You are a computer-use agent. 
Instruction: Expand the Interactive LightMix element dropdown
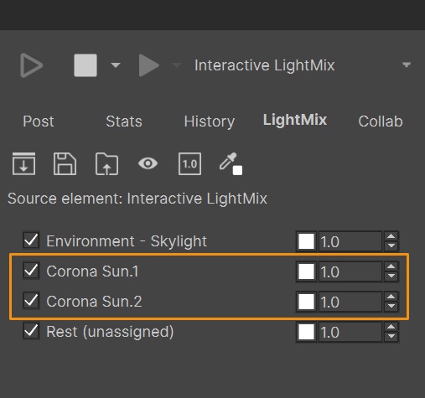pyautogui.click(x=407, y=65)
